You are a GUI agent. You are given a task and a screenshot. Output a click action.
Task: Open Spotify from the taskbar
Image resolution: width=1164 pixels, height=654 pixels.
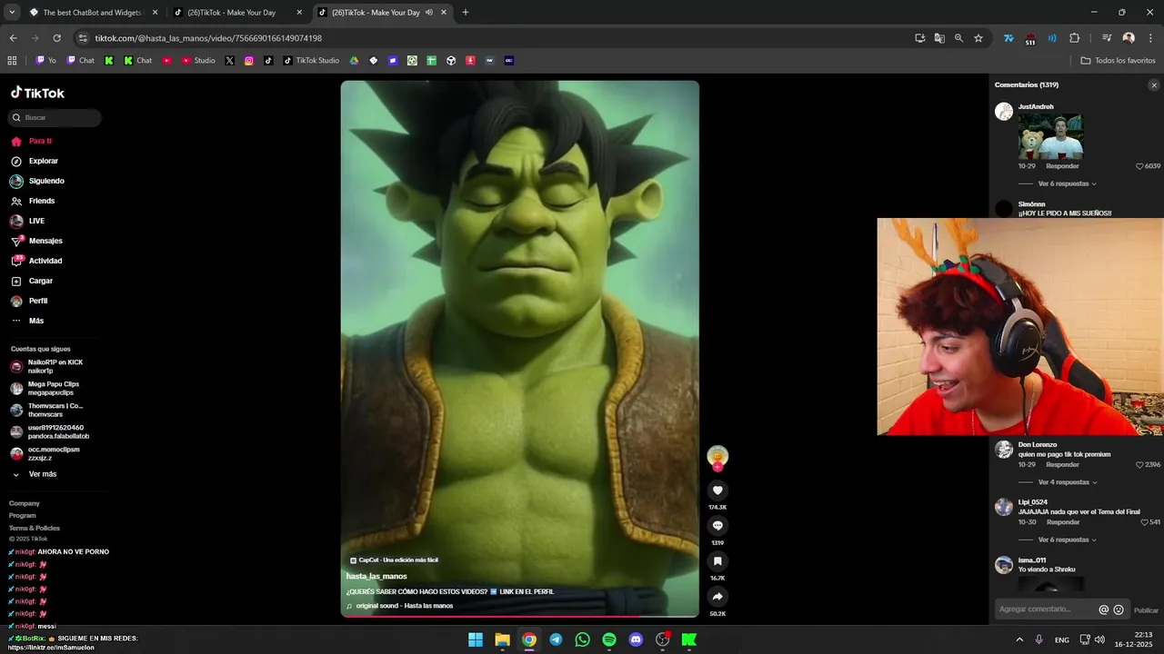[609, 639]
